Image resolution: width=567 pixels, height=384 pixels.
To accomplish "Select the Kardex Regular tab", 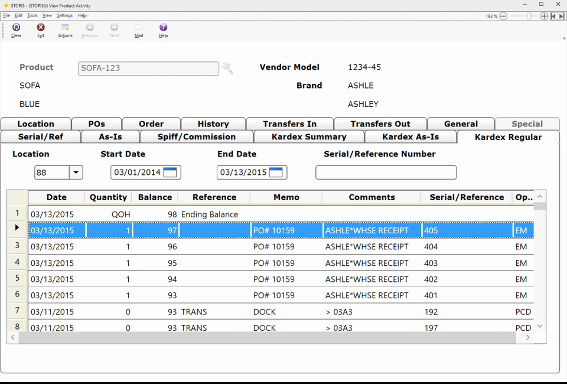I will 508,137.
